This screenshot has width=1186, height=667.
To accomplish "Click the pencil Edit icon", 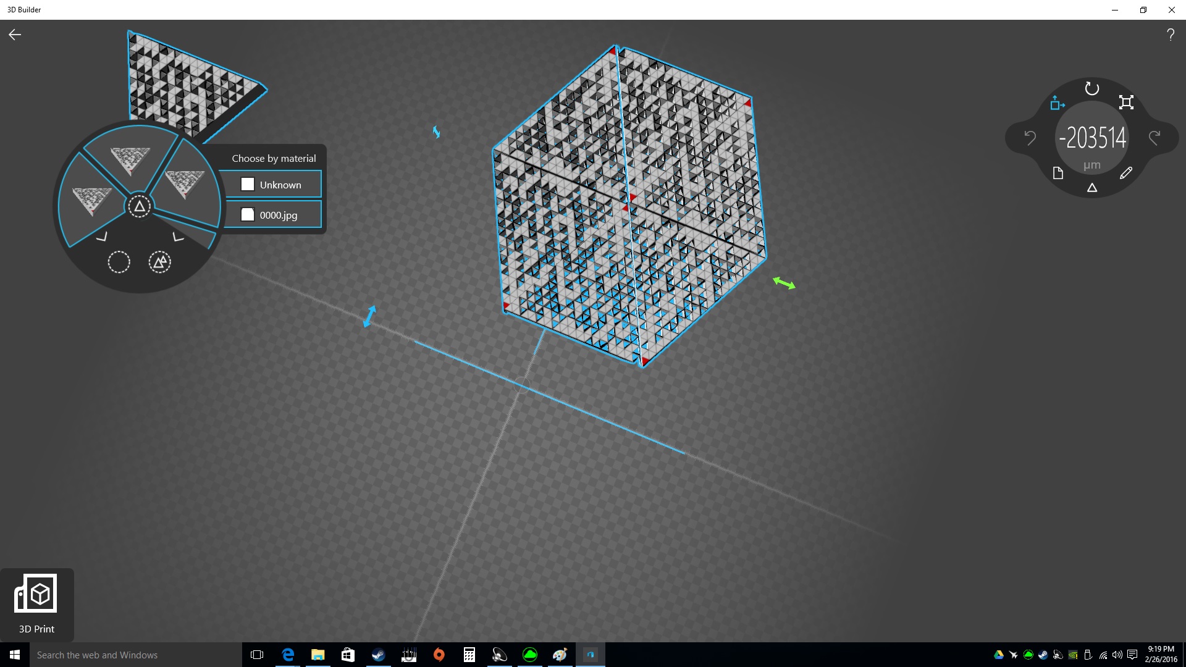I will coord(1125,174).
